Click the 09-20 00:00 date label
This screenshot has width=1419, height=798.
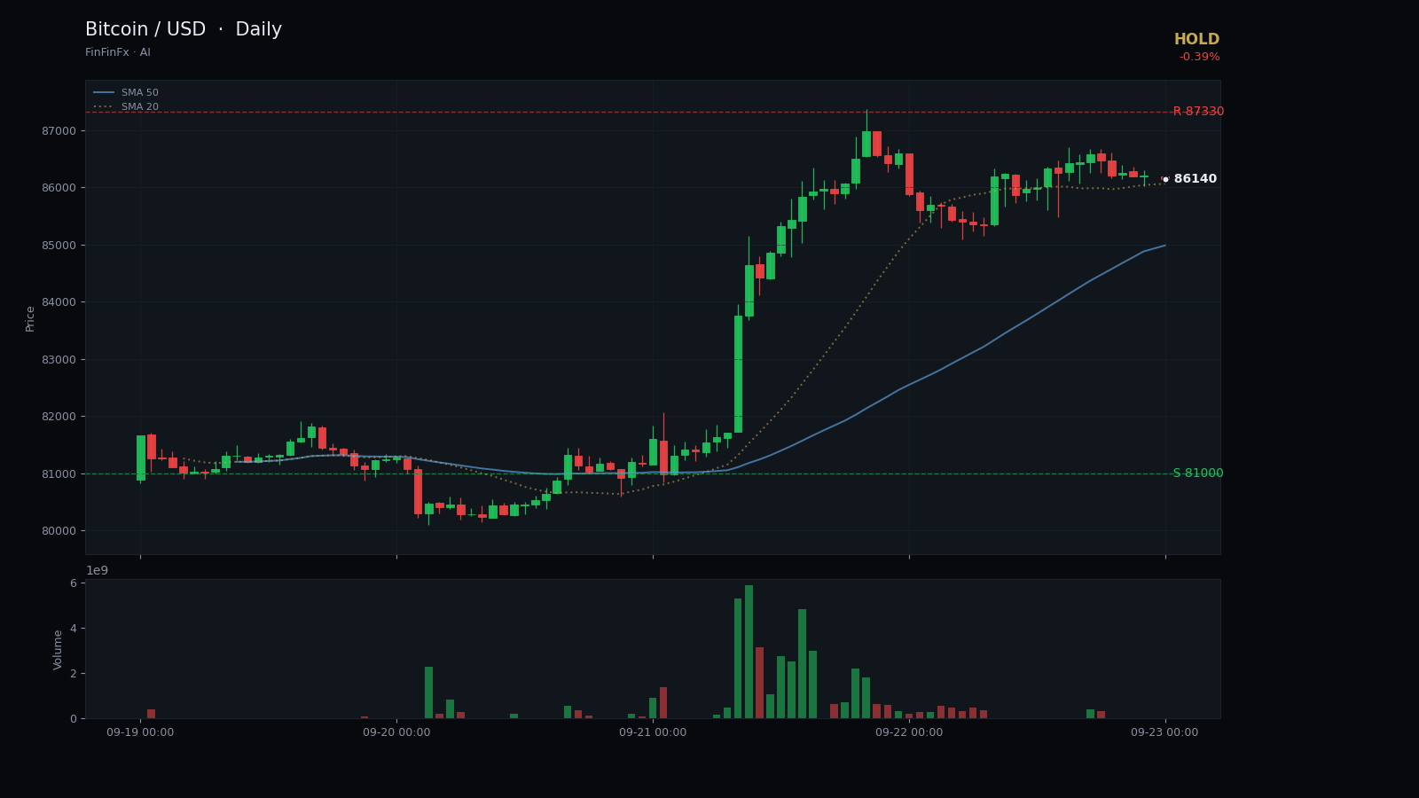(x=396, y=732)
